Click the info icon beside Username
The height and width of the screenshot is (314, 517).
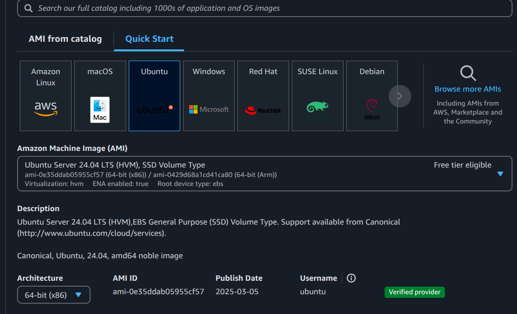(x=351, y=278)
